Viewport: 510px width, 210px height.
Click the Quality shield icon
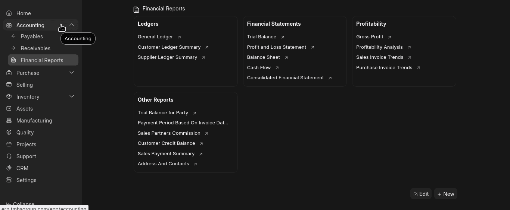click(x=9, y=133)
